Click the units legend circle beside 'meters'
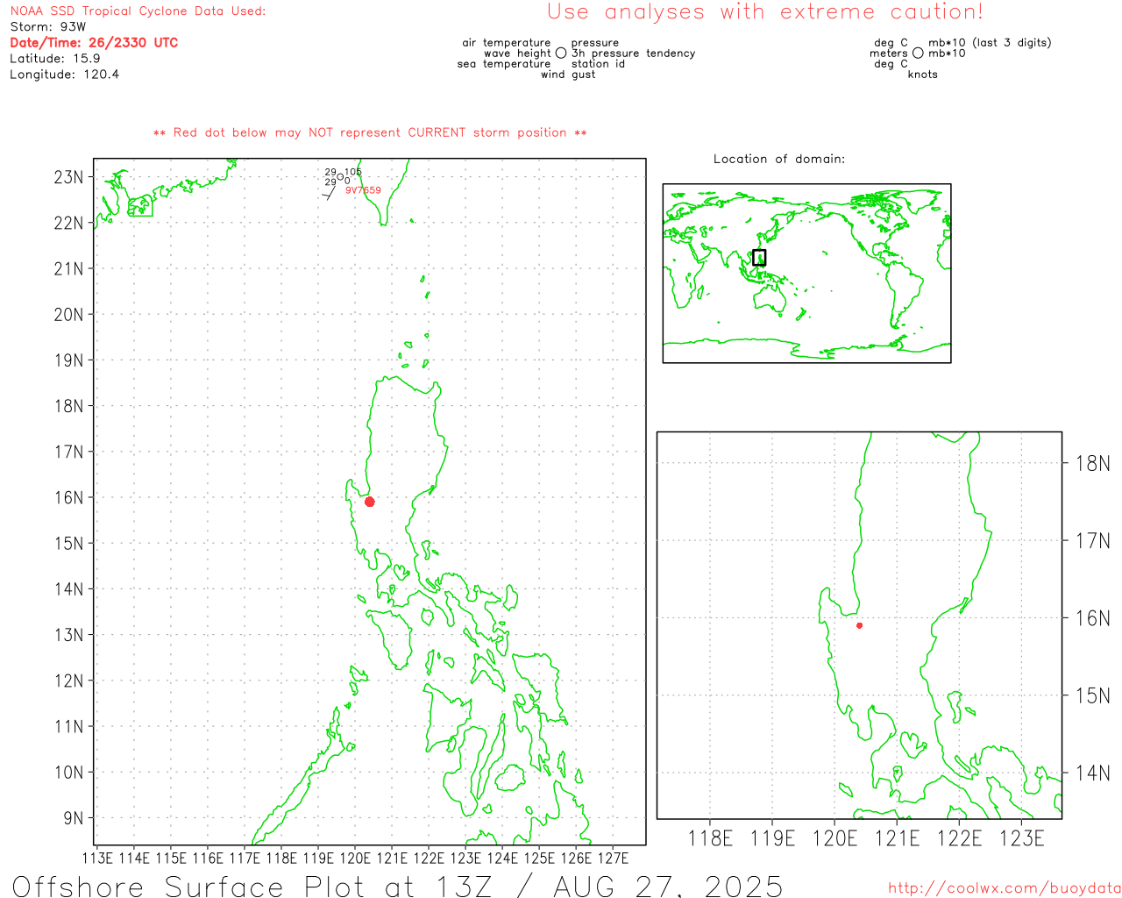The width and height of the screenshot is (1122, 898). [x=918, y=53]
